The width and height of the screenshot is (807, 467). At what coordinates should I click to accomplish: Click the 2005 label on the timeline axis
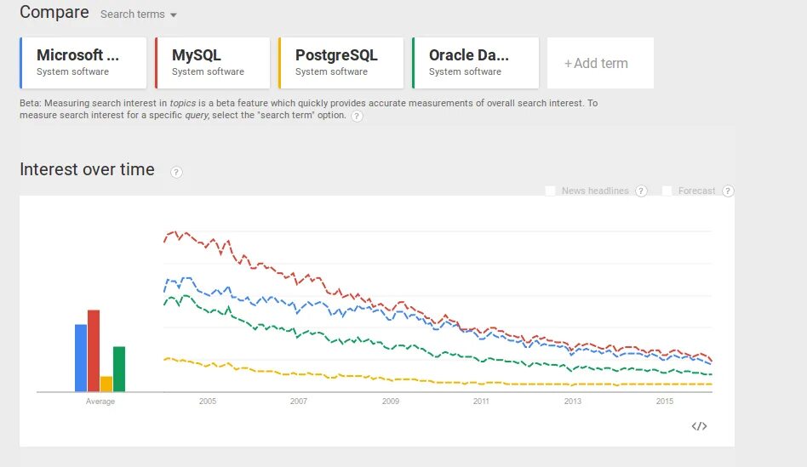(x=208, y=401)
